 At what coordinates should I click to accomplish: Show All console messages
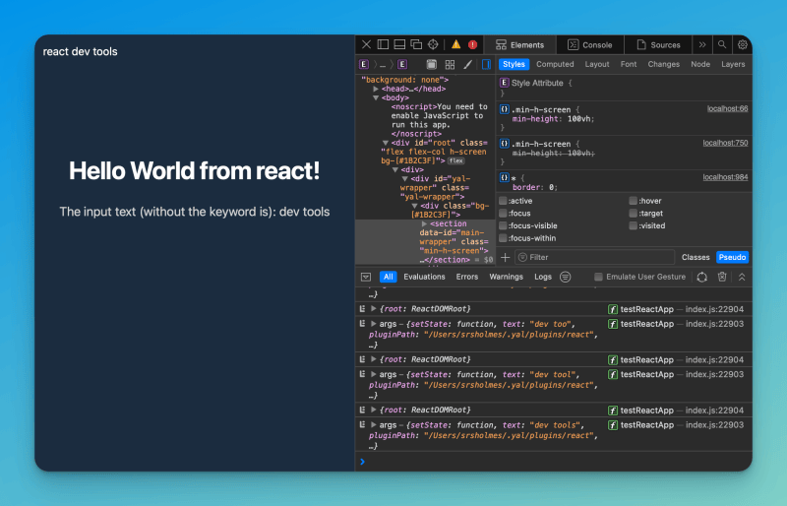click(x=388, y=277)
